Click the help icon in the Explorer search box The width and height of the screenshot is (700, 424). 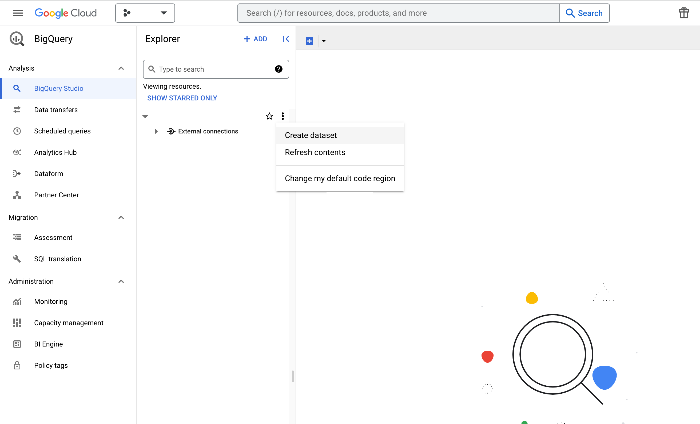(x=279, y=69)
